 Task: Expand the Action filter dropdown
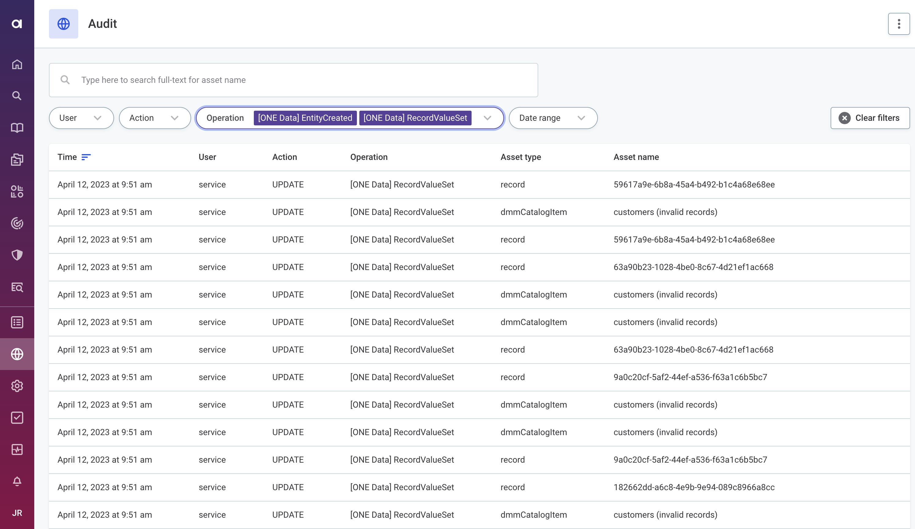[x=155, y=118]
